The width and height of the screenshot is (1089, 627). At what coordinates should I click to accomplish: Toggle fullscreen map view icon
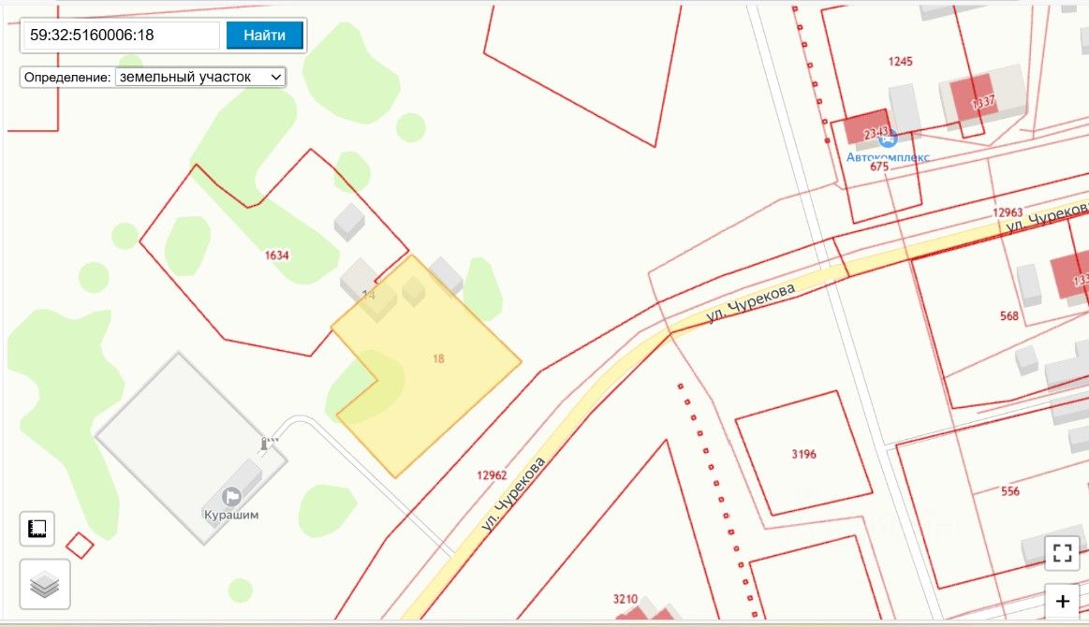pos(1062,553)
